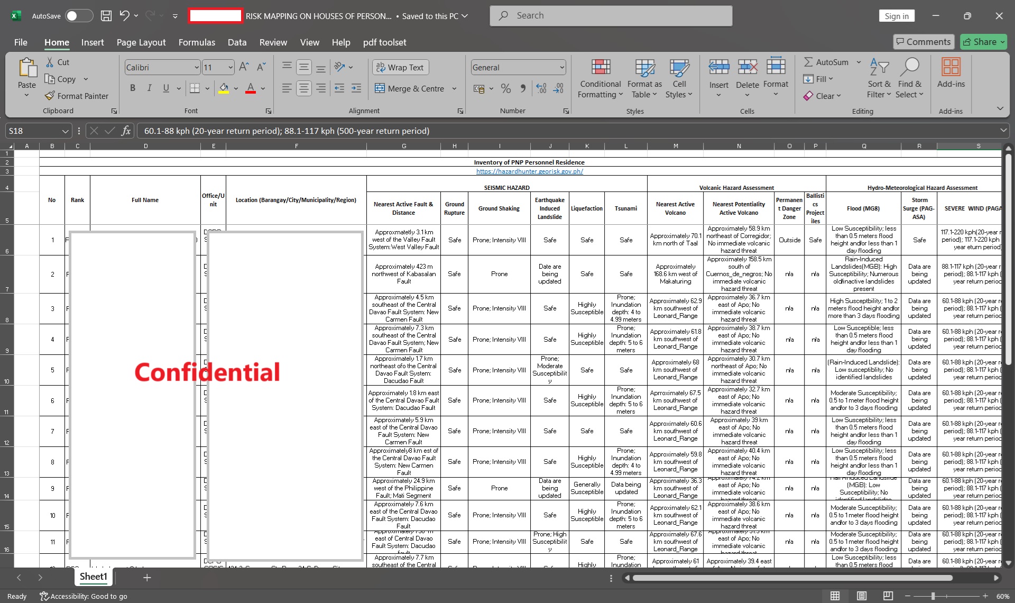Switch to the Data tab
Screen dimensions: 1015x603
click(x=237, y=42)
